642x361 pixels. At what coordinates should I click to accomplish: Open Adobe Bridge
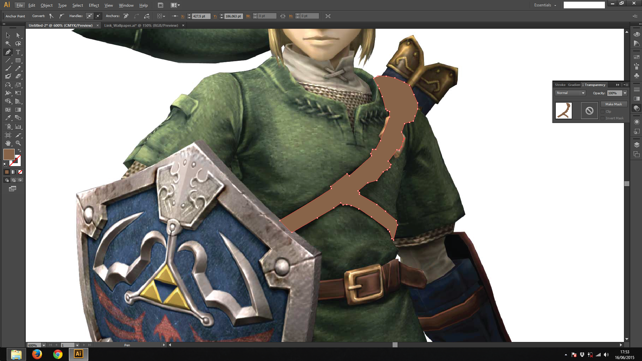[x=160, y=5]
